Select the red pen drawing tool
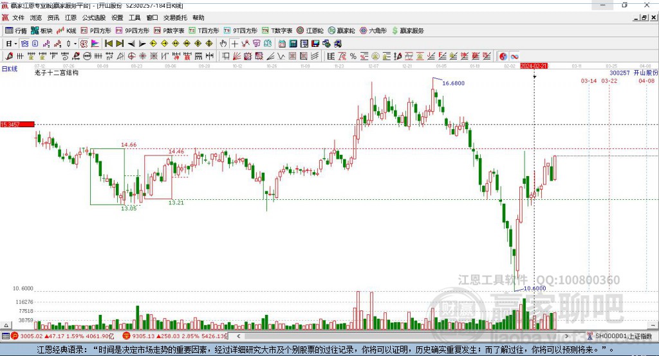Image resolution: width=659 pixels, height=356 pixels. [10, 57]
